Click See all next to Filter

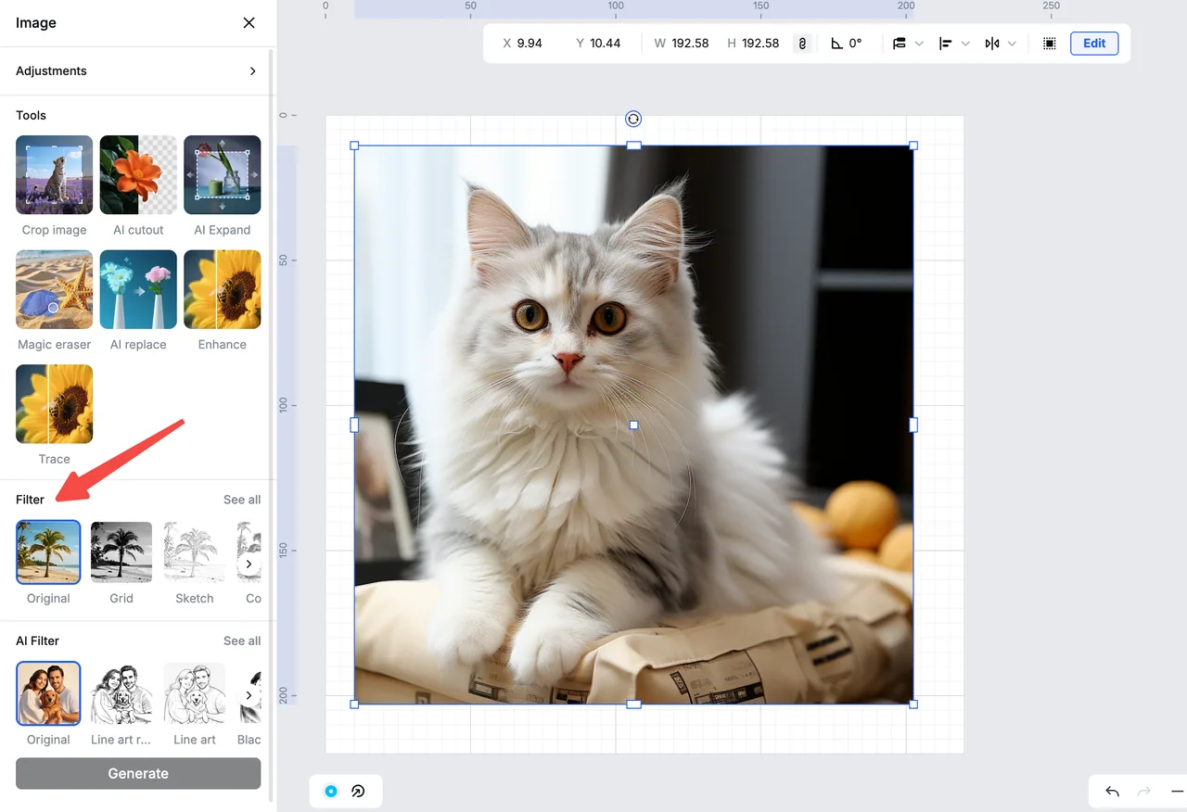(242, 500)
